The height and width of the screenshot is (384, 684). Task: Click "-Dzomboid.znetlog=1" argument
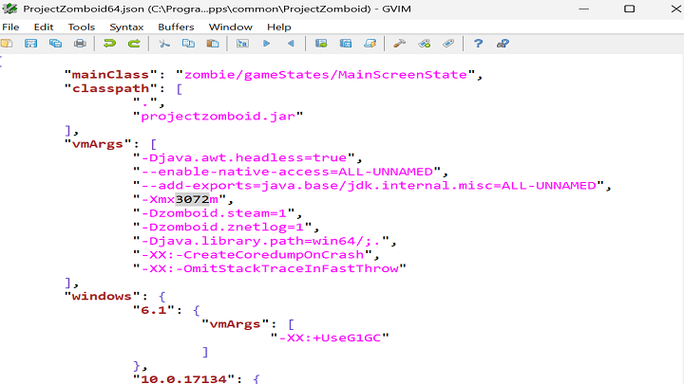tap(222, 228)
